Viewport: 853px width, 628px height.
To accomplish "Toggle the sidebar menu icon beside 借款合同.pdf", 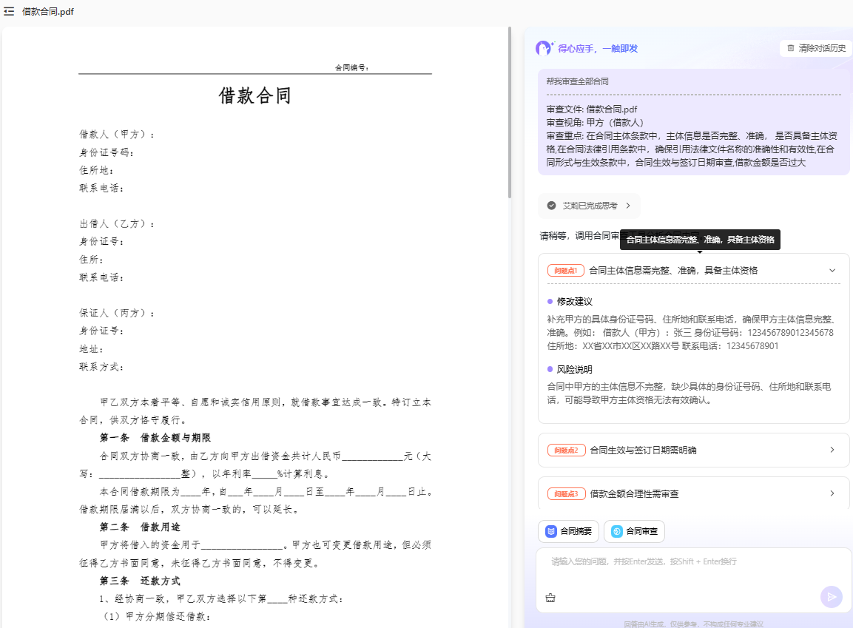I will pyautogui.click(x=9, y=11).
